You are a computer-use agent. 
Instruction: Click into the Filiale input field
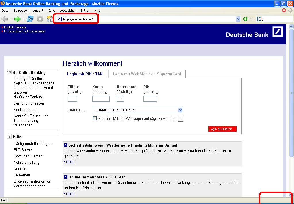coord(72,99)
